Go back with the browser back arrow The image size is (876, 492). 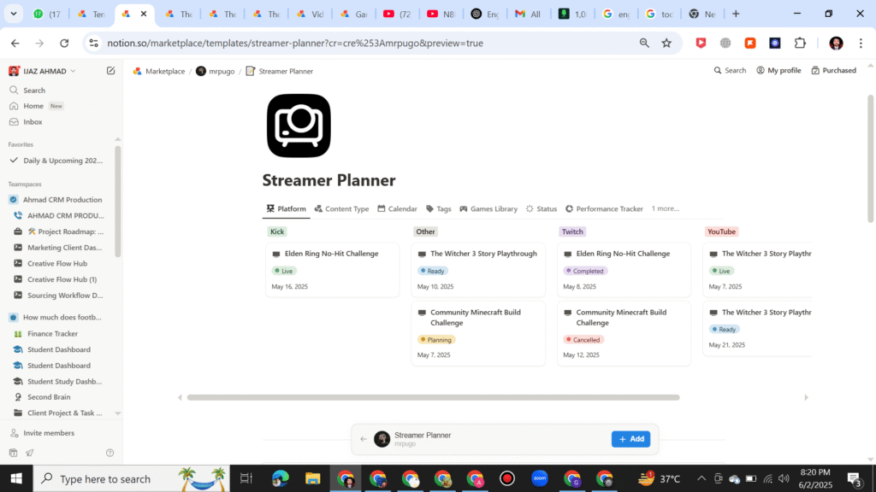pyautogui.click(x=15, y=43)
